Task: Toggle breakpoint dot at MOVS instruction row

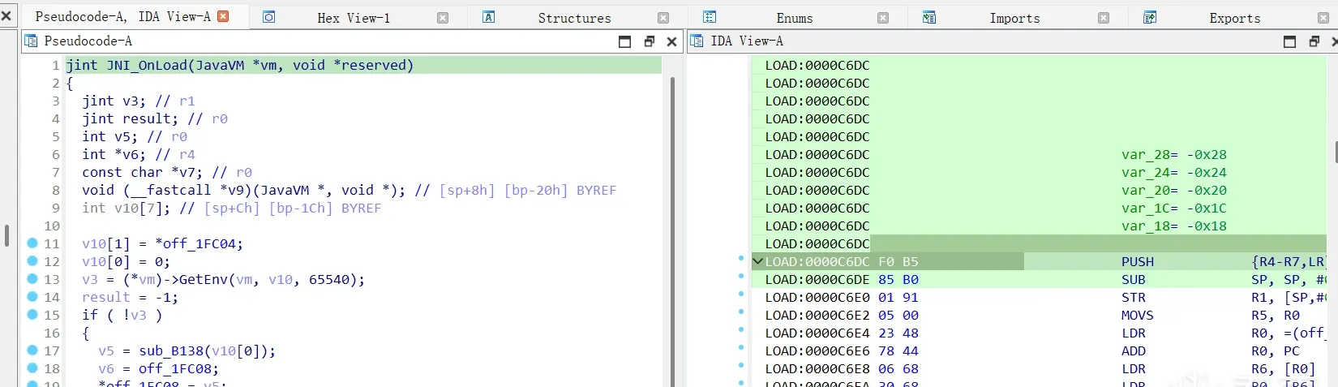Action: pos(741,312)
